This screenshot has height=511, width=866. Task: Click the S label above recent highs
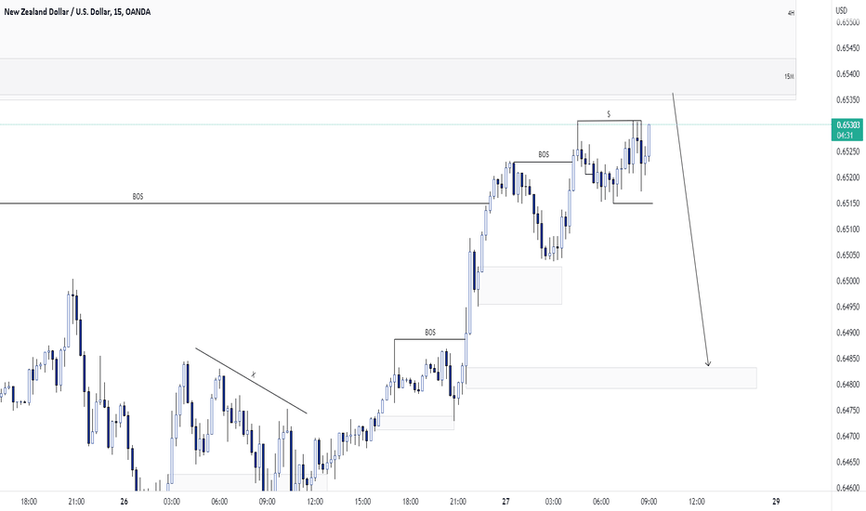(609, 114)
